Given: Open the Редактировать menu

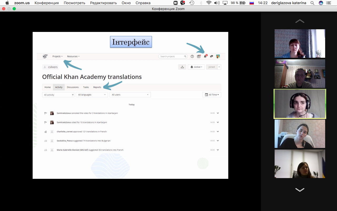Looking at the screenshot, I should tap(103, 3).
